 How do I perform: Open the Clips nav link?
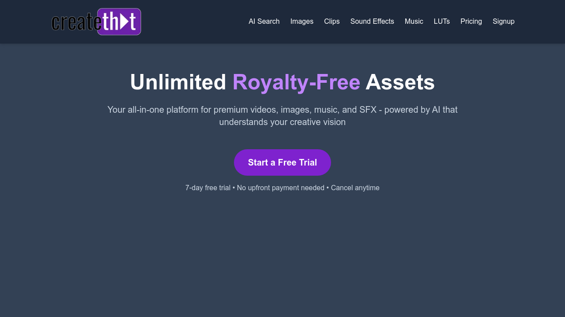point(332,22)
